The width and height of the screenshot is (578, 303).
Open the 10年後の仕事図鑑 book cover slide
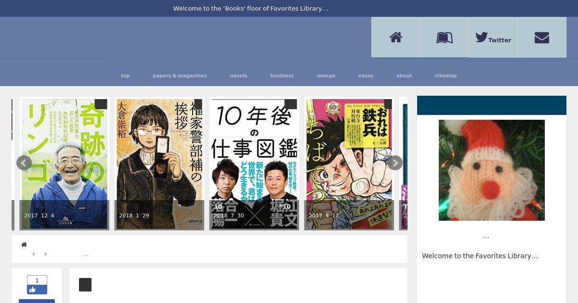254,164
